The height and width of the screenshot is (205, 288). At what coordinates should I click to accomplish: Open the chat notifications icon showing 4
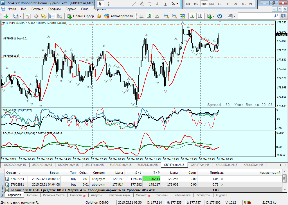point(283,16)
